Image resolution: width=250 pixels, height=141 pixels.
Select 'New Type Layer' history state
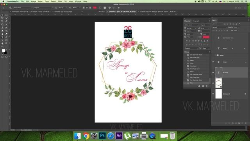(x=195, y=69)
